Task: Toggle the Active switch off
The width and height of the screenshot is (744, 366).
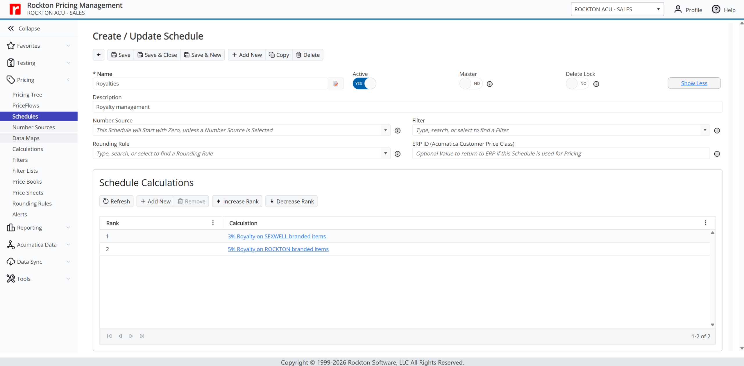Action: coord(364,83)
